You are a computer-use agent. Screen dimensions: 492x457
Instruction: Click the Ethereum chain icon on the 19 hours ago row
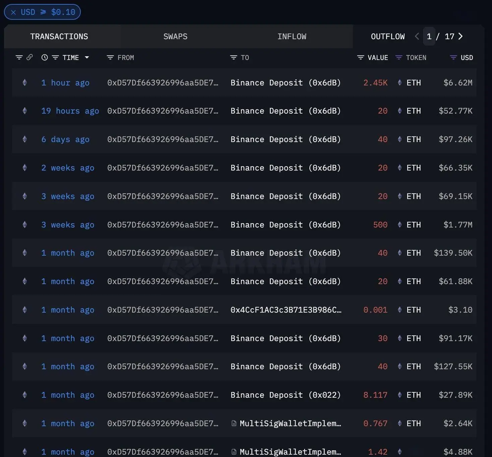(24, 111)
